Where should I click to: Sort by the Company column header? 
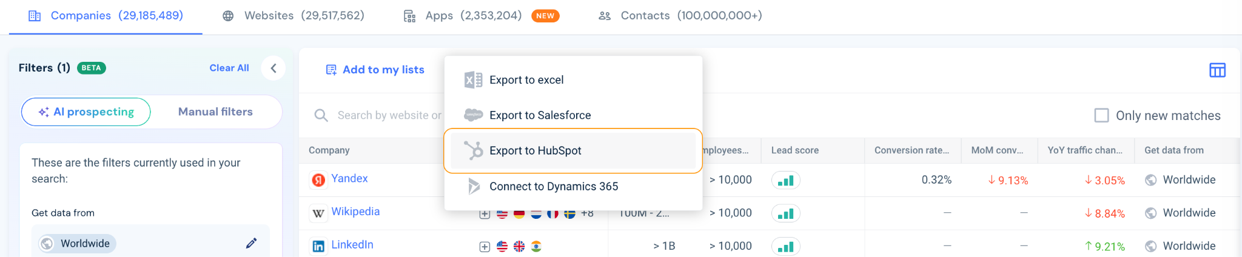(329, 150)
